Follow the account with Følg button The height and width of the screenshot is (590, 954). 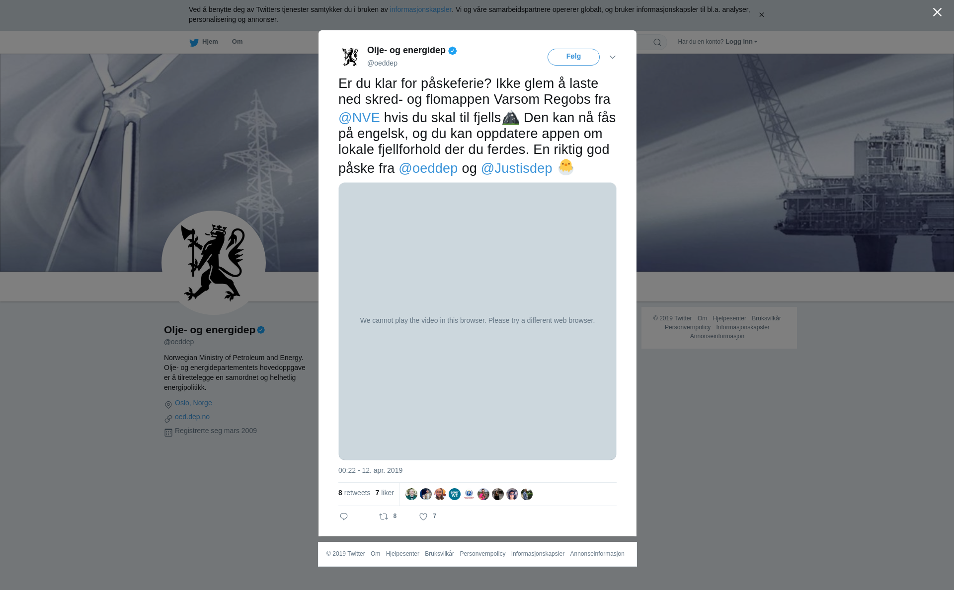tap(573, 57)
